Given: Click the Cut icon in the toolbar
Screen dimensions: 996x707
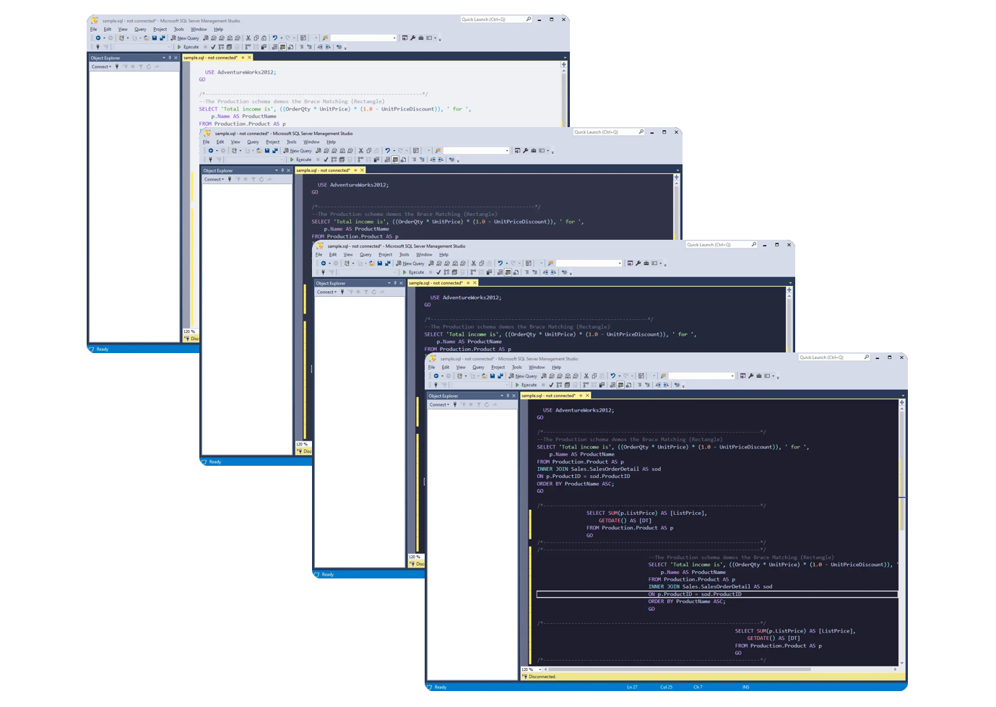Looking at the screenshot, I should point(586,376).
